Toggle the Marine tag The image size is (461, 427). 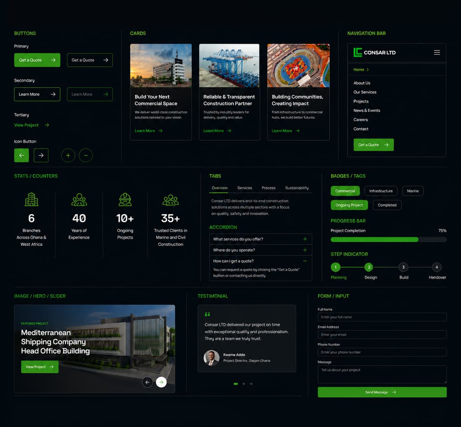click(413, 191)
